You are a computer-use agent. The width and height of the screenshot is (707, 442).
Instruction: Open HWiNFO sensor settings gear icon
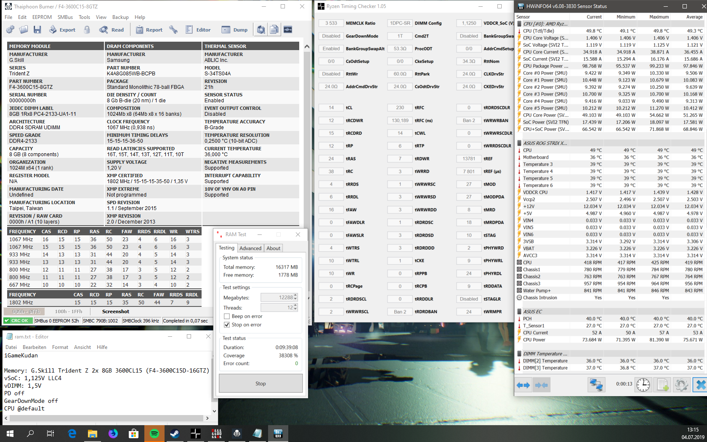click(681, 385)
